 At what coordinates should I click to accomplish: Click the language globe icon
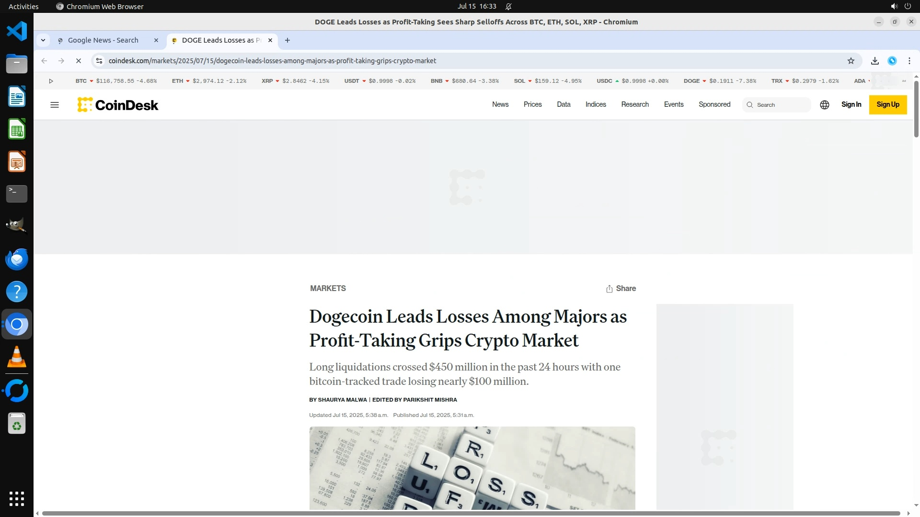(x=825, y=105)
